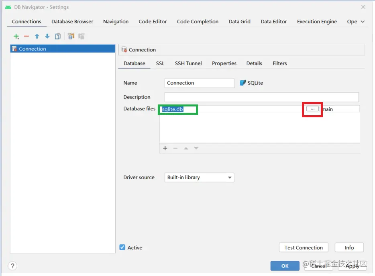Viewport: 375px width, 276px height.
Task: Switch to Data Grid tab
Action: point(239,22)
